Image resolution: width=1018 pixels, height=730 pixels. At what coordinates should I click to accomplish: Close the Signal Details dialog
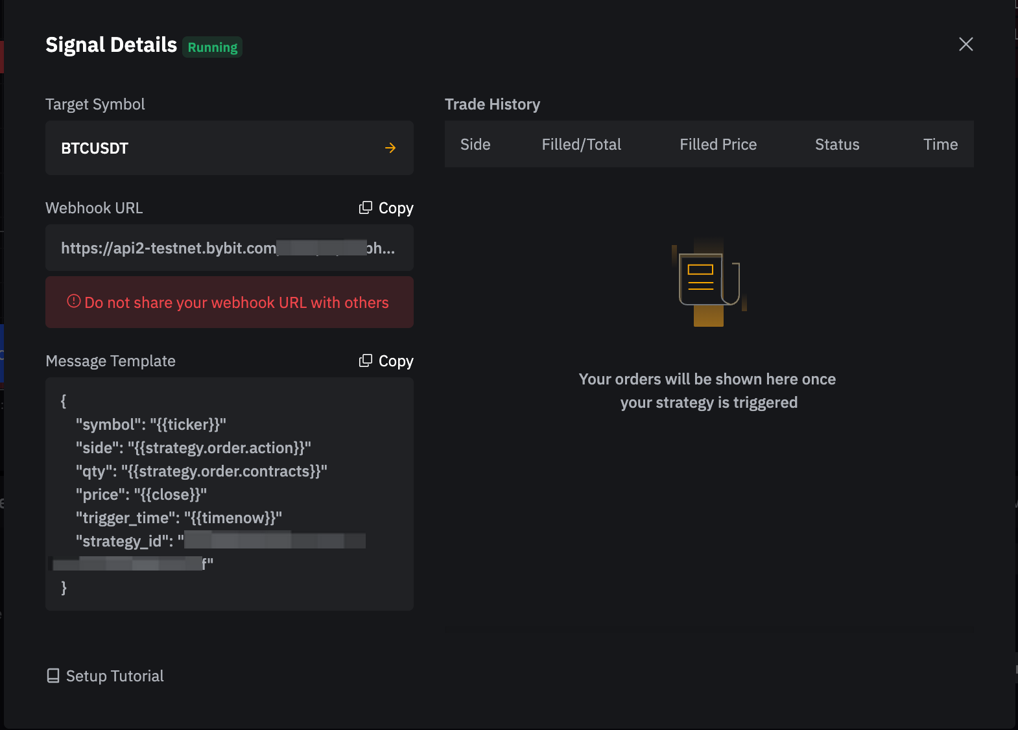(x=965, y=44)
